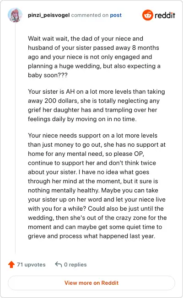Click the reply arrow icon

click(x=59, y=264)
